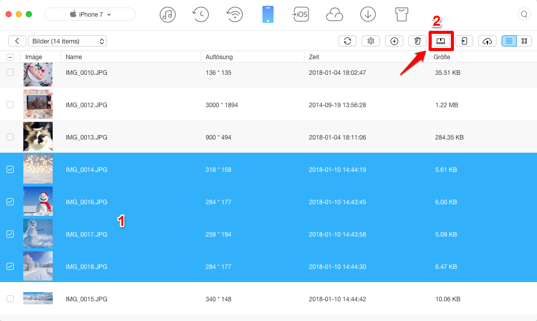The height and width of the screenshot is (321, 537).
Task: Select the device manager phone icon
Action: 268,15
